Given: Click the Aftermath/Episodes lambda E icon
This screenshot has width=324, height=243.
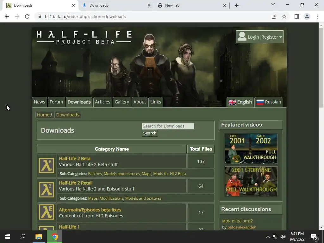Looking at the screenshot, I should click(47, 212).
